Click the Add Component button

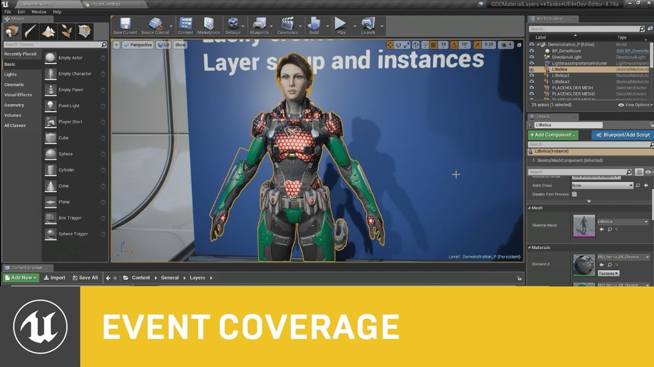[553, 135]
